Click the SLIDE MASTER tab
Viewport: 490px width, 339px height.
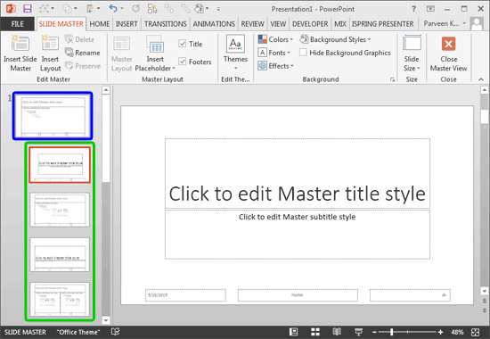(61, 24)
